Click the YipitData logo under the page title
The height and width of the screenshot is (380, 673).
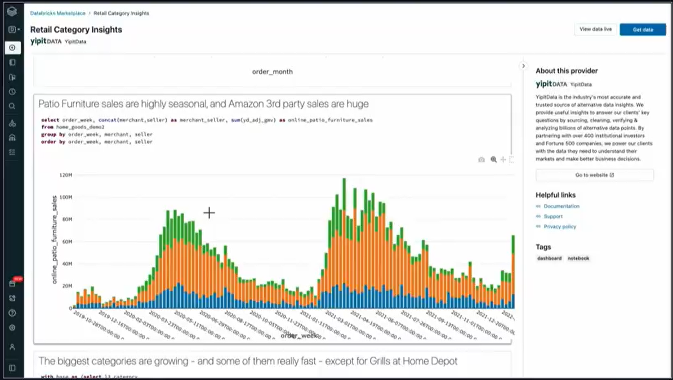click(x=46, y=41)
